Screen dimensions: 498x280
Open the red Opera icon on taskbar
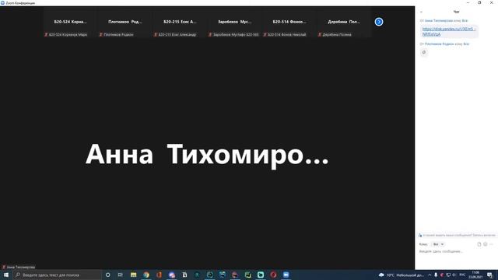click(x=273, y=275)
